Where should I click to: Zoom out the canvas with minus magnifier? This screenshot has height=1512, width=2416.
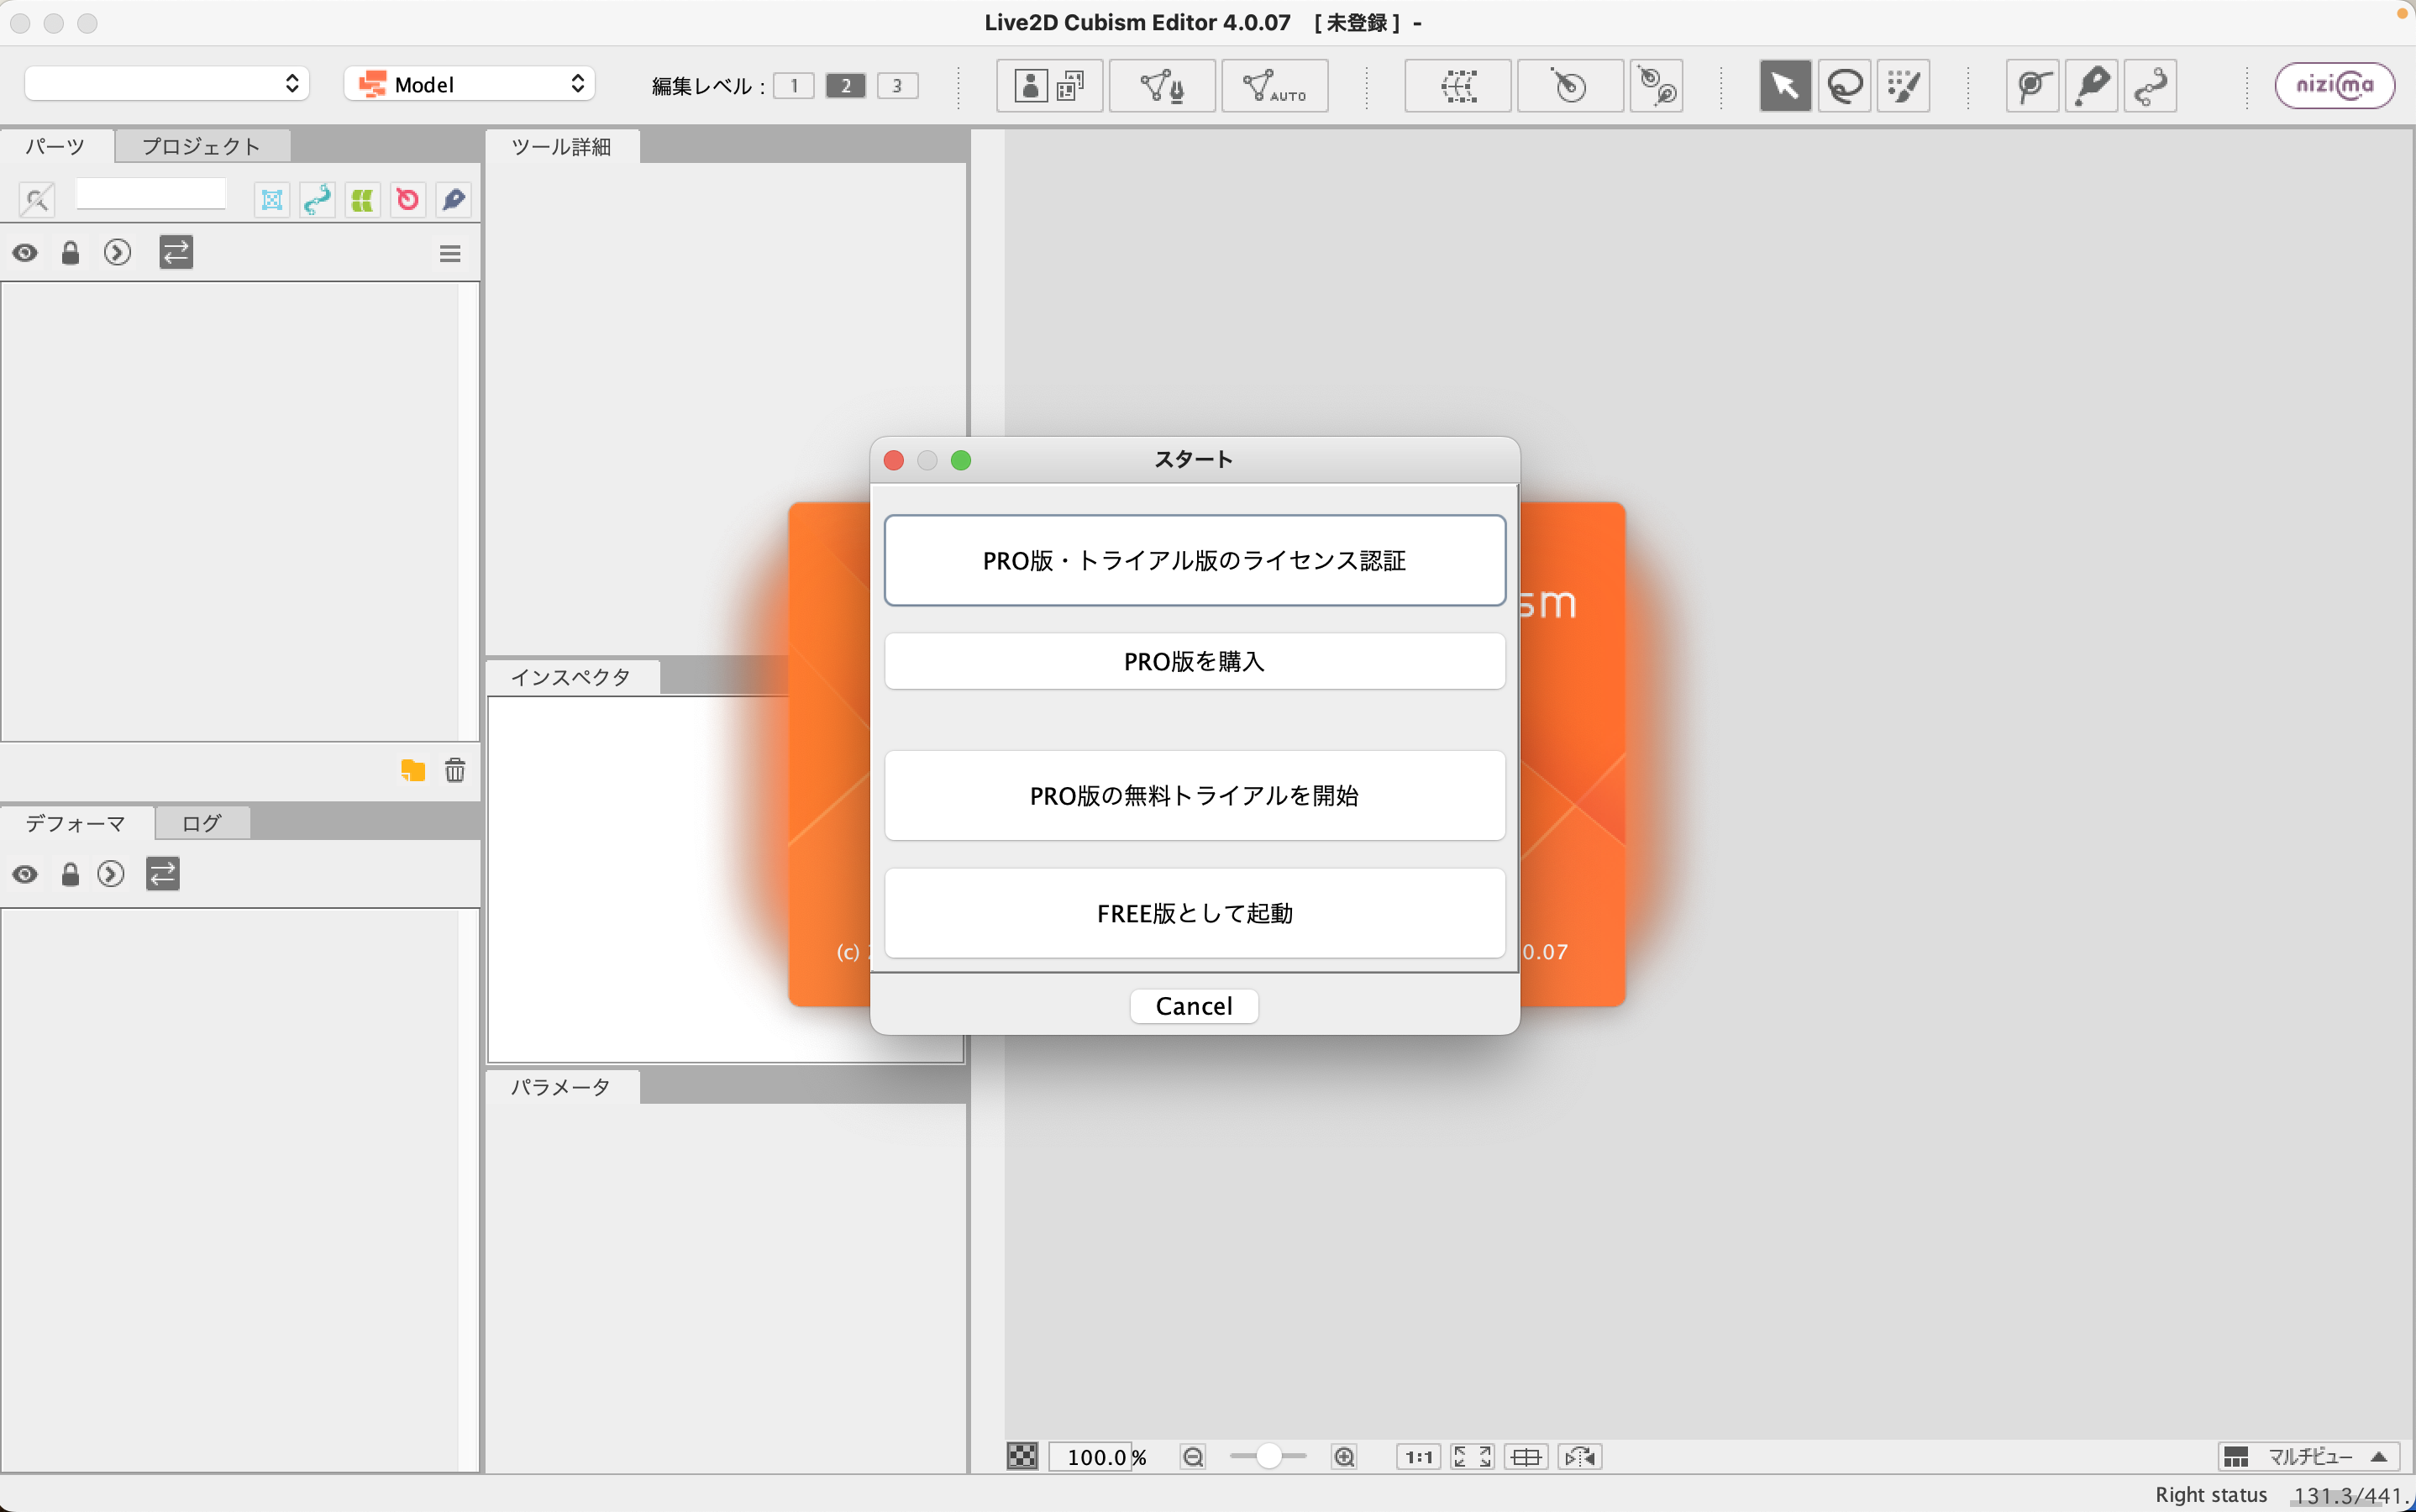(x=1193, y=1457)
